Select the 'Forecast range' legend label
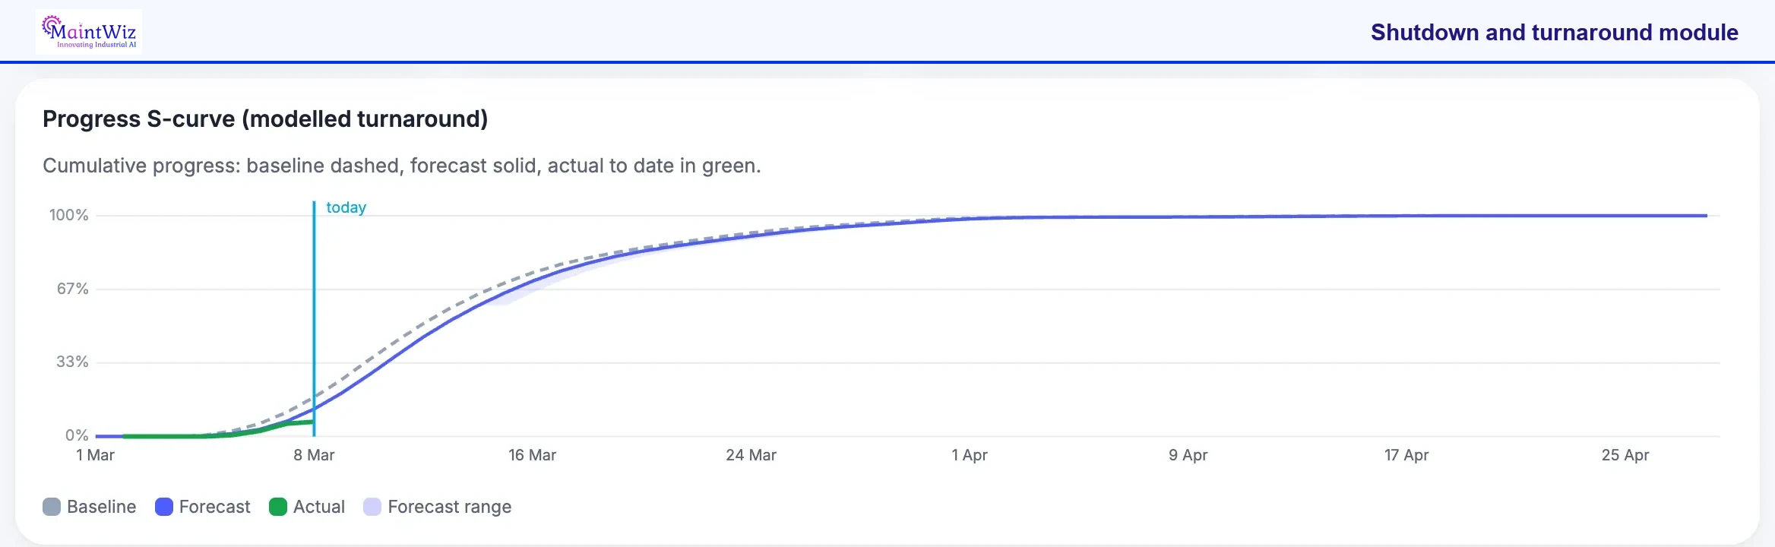Screen dimensions: 1775x547 click(450, 507)
